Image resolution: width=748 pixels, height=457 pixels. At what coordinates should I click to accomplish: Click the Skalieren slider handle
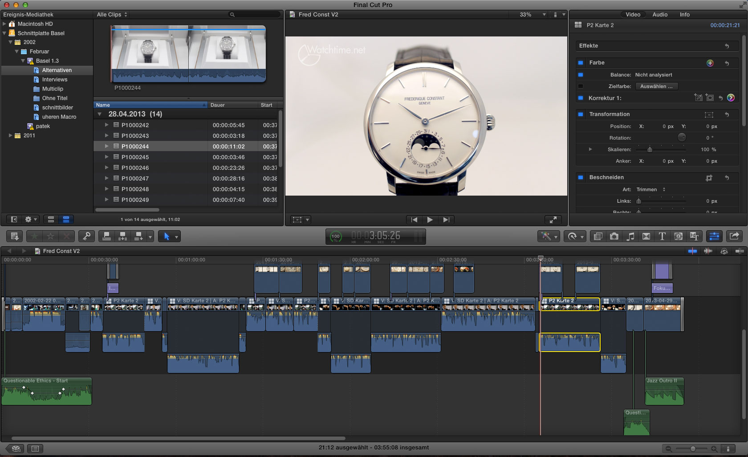click(x=650, y=149)
